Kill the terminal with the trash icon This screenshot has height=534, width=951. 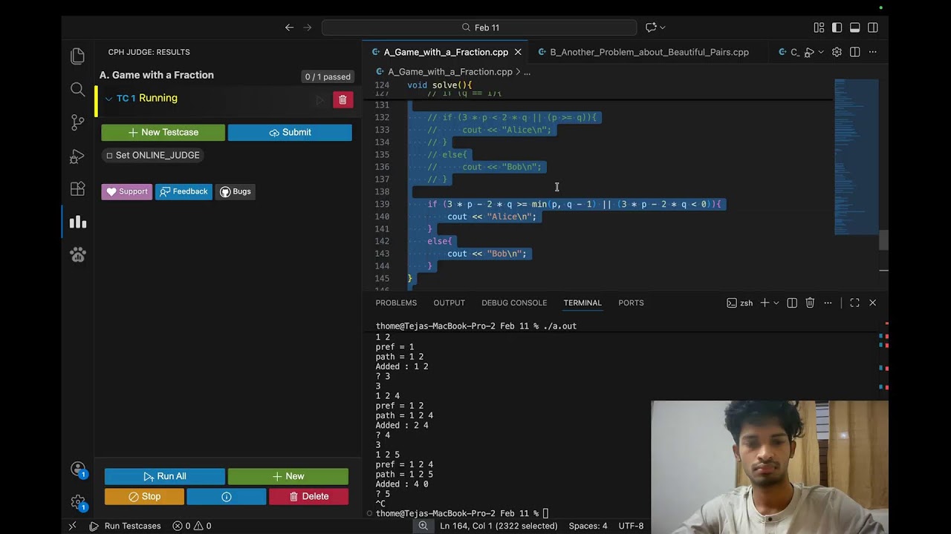(x=810, y=303)
